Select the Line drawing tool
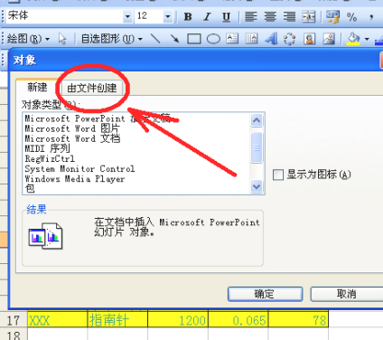Image resolution: width=383 pixels, height=340 pixels. [155, 39]
